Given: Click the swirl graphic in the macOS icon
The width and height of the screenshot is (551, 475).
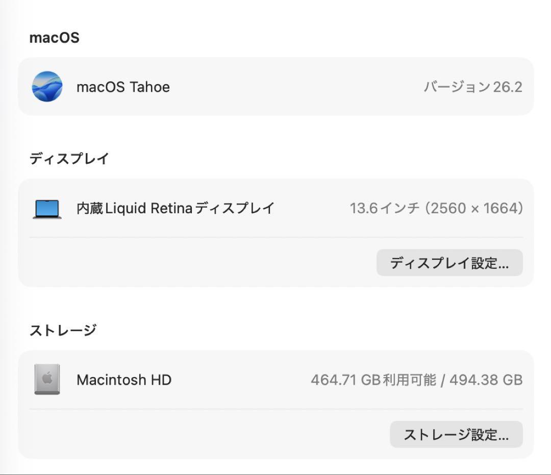Looking at the screenshot, I should click(47, 87).
